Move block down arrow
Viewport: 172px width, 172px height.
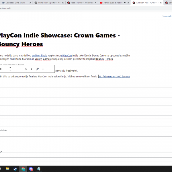pos(10,70)
